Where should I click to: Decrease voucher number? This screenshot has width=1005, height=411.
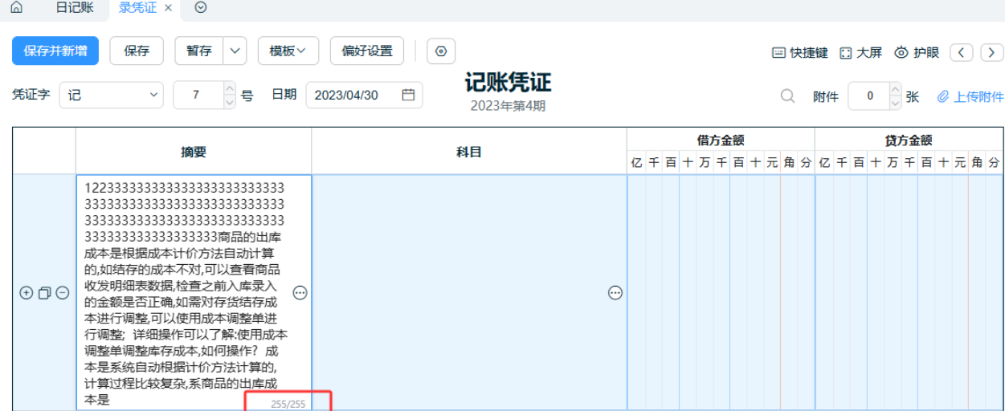pyautogui.click(x=230, y=102)
